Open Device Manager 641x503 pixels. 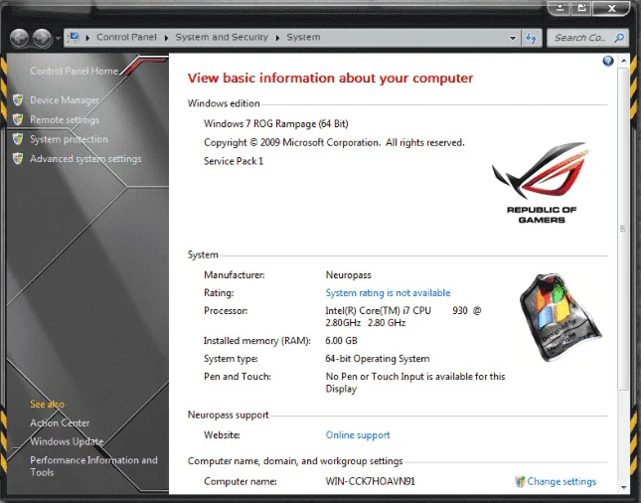pos(65,100)
